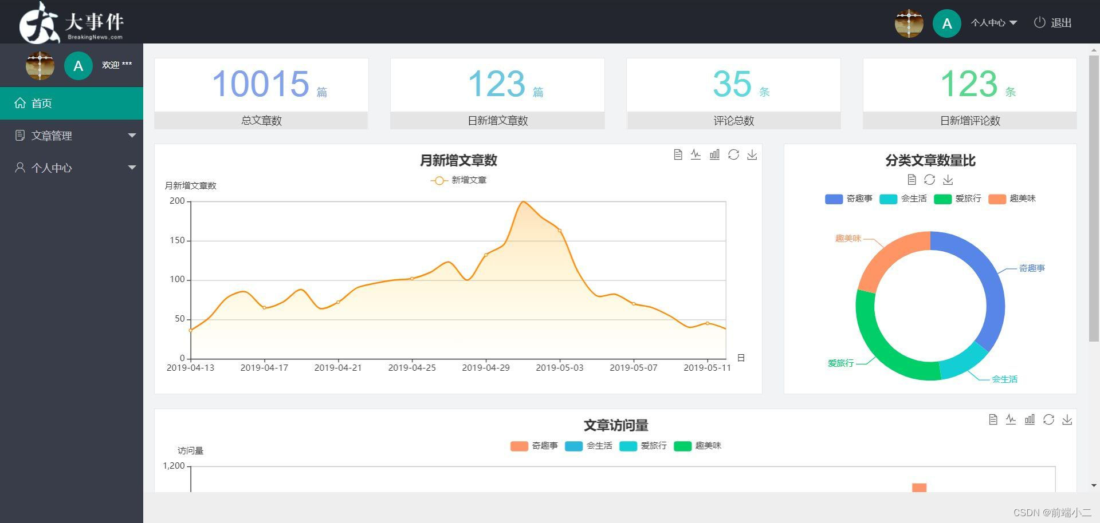Screen dimensions: 1100x523
Task: Click the scrollbar up arrow
Action: coord(1094,50)
